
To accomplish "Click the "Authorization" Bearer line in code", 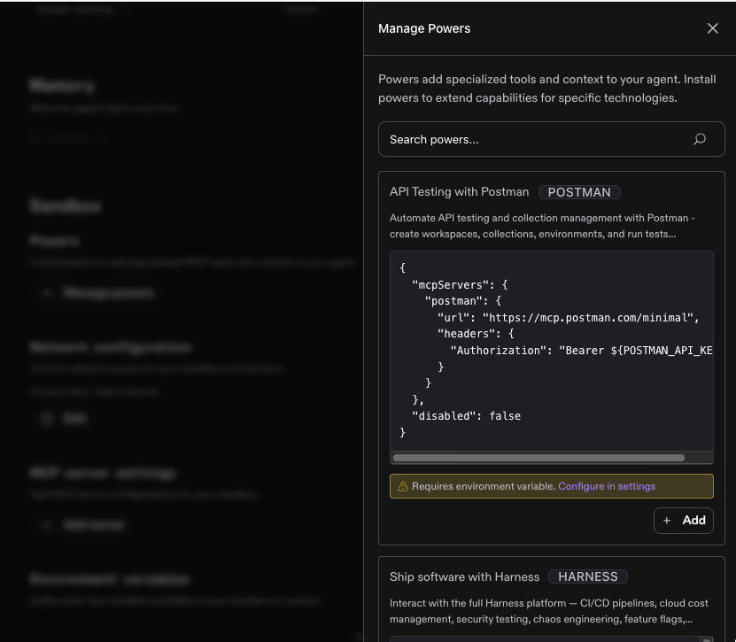I will (x=581, y=351).
